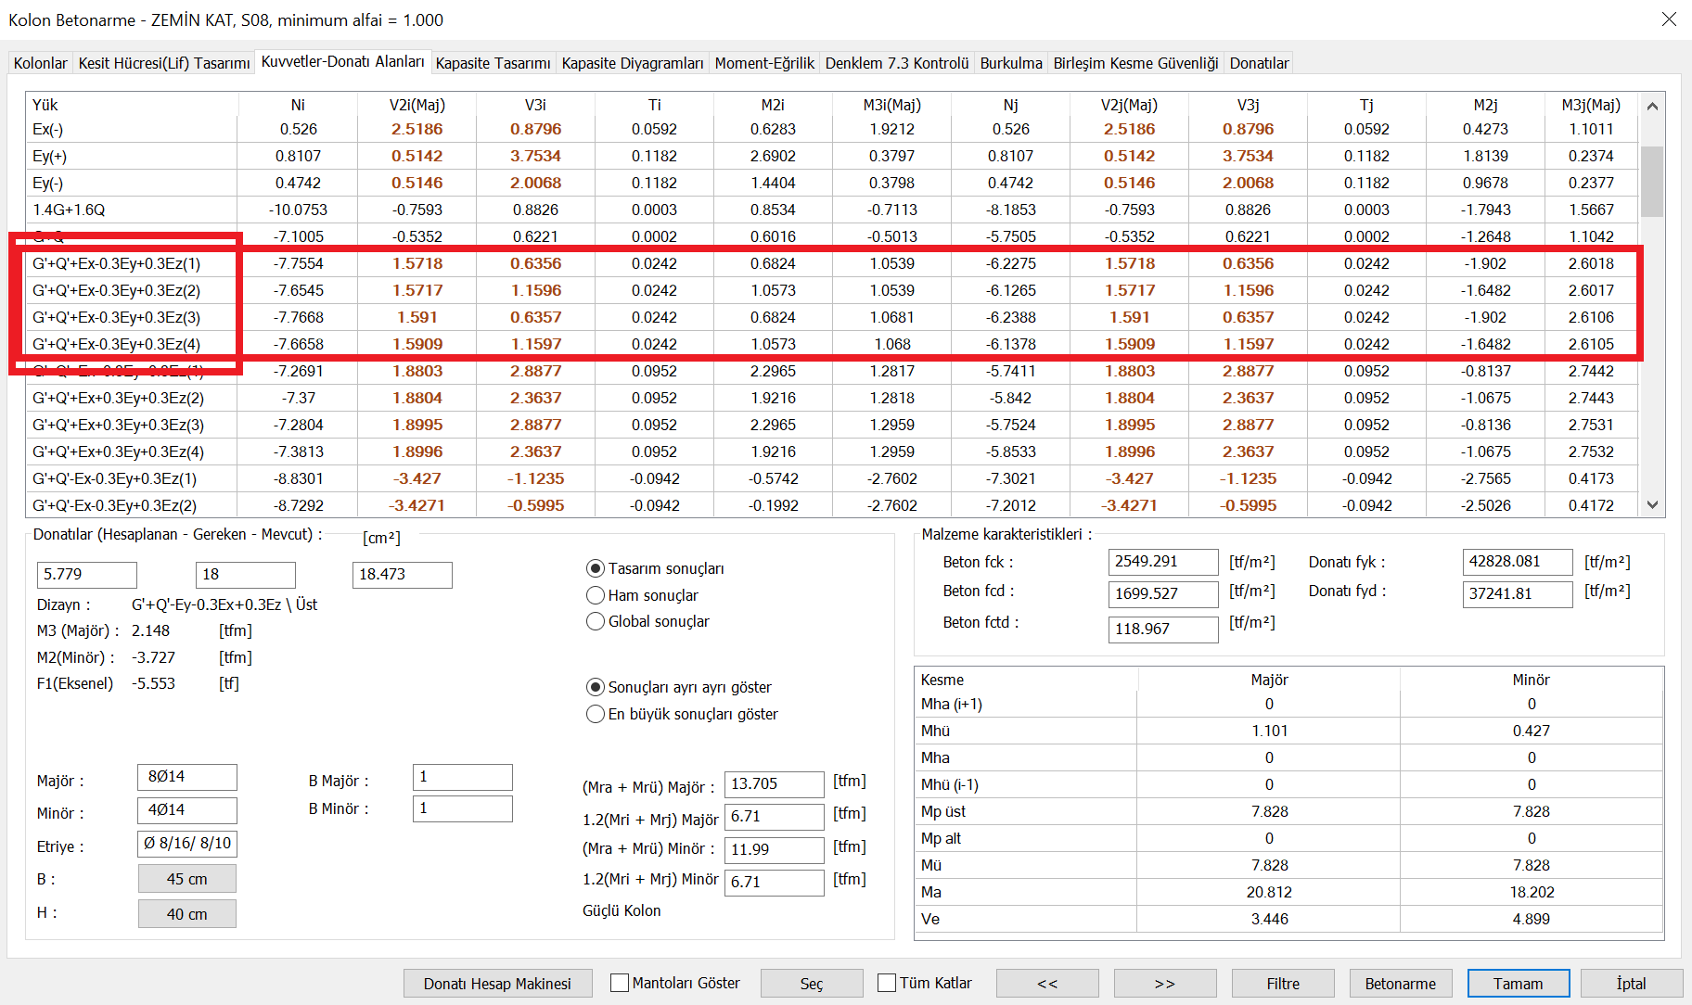Open the Birleşim Kesme Güvenliği tab
Screen dimensions: 1692x1005
click(x=1135, y=63)
